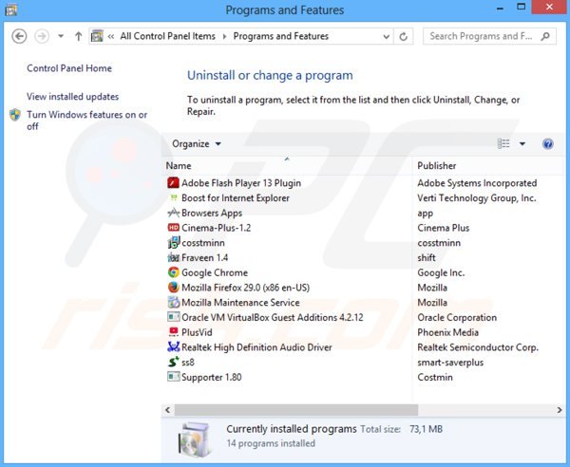The image size is (570, 467).
Task: Click the shield icon beside Windows features
Action: click(x=15, y=115)
